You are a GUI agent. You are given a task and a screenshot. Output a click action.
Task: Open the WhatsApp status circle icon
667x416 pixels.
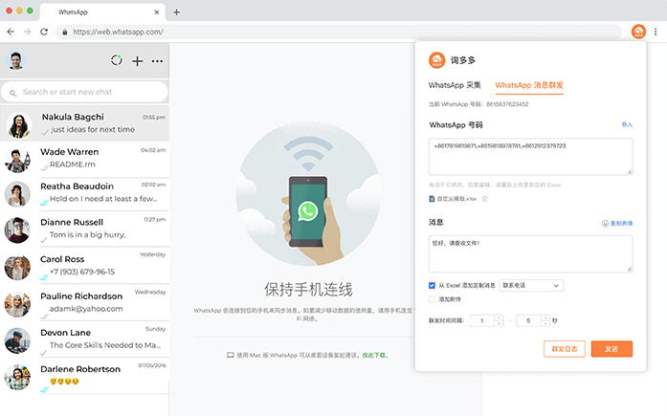(117, 60)
